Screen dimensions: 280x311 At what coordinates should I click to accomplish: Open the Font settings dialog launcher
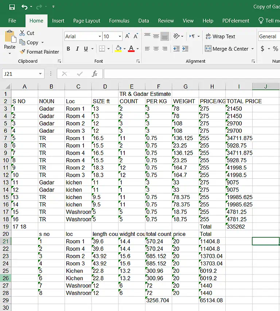coord(138,61)
